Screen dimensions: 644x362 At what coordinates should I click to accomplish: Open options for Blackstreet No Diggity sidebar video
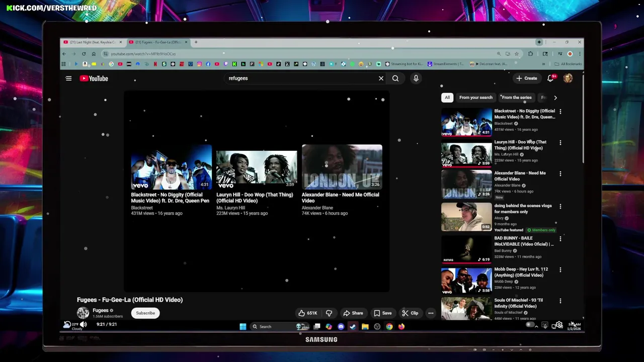(x=560, y=112)
